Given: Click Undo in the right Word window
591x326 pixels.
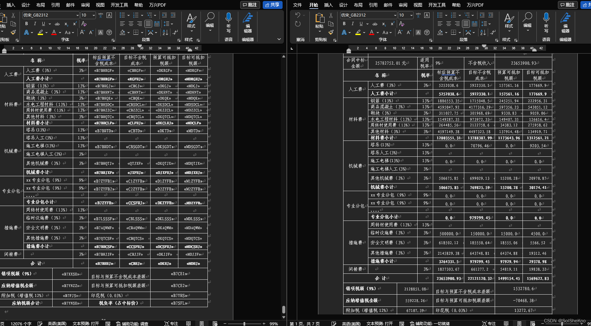Looking at the screenshot, I should pyautogui.click(x=297, y=16).
